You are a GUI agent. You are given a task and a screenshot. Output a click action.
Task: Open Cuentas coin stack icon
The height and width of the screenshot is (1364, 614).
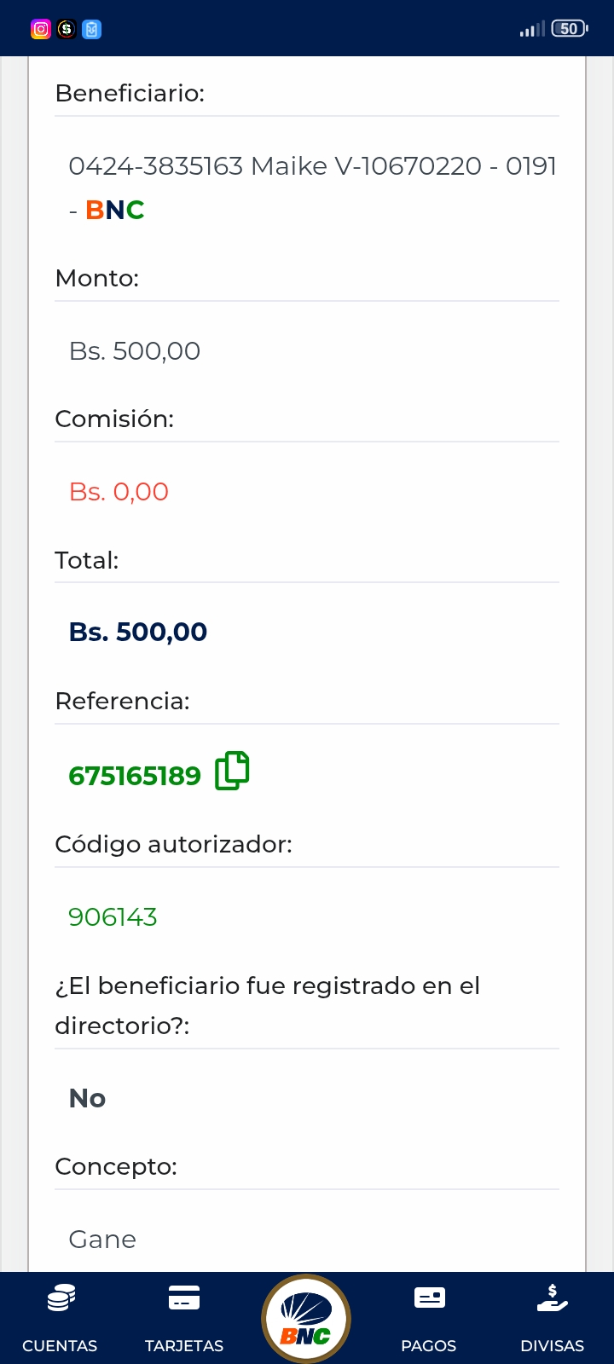pyautogui.click(x=61, y=1298)
